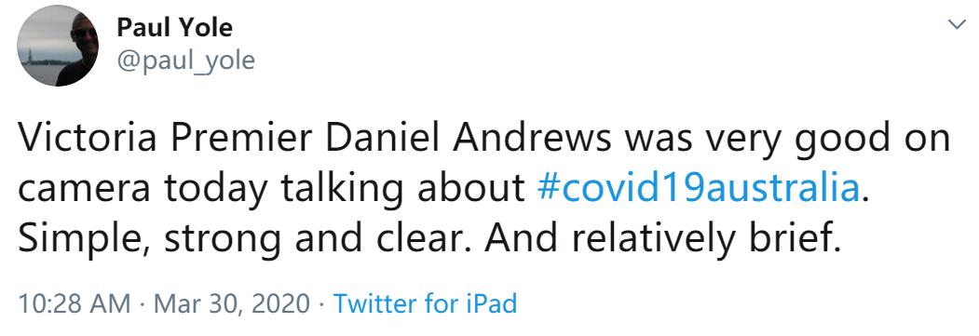Click the Statue of Liberty in the avatar
This screenshot has width=979, height=336.
27,55
